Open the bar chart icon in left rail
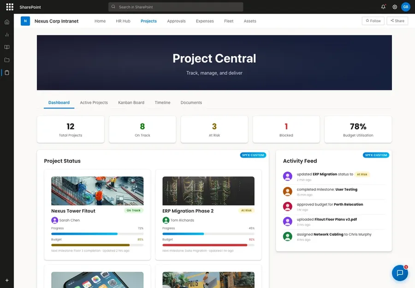415x288 pixels. click(7, 35)
